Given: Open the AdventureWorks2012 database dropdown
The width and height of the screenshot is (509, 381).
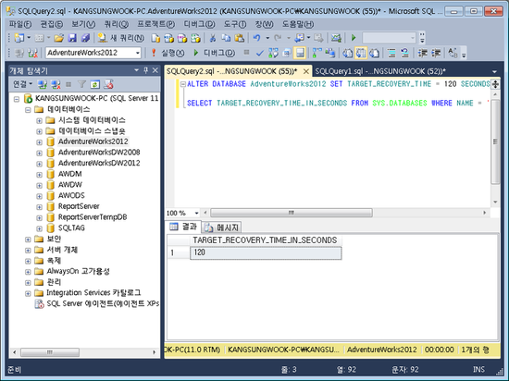Looking at the screenshot, I should tap(138, 53).
